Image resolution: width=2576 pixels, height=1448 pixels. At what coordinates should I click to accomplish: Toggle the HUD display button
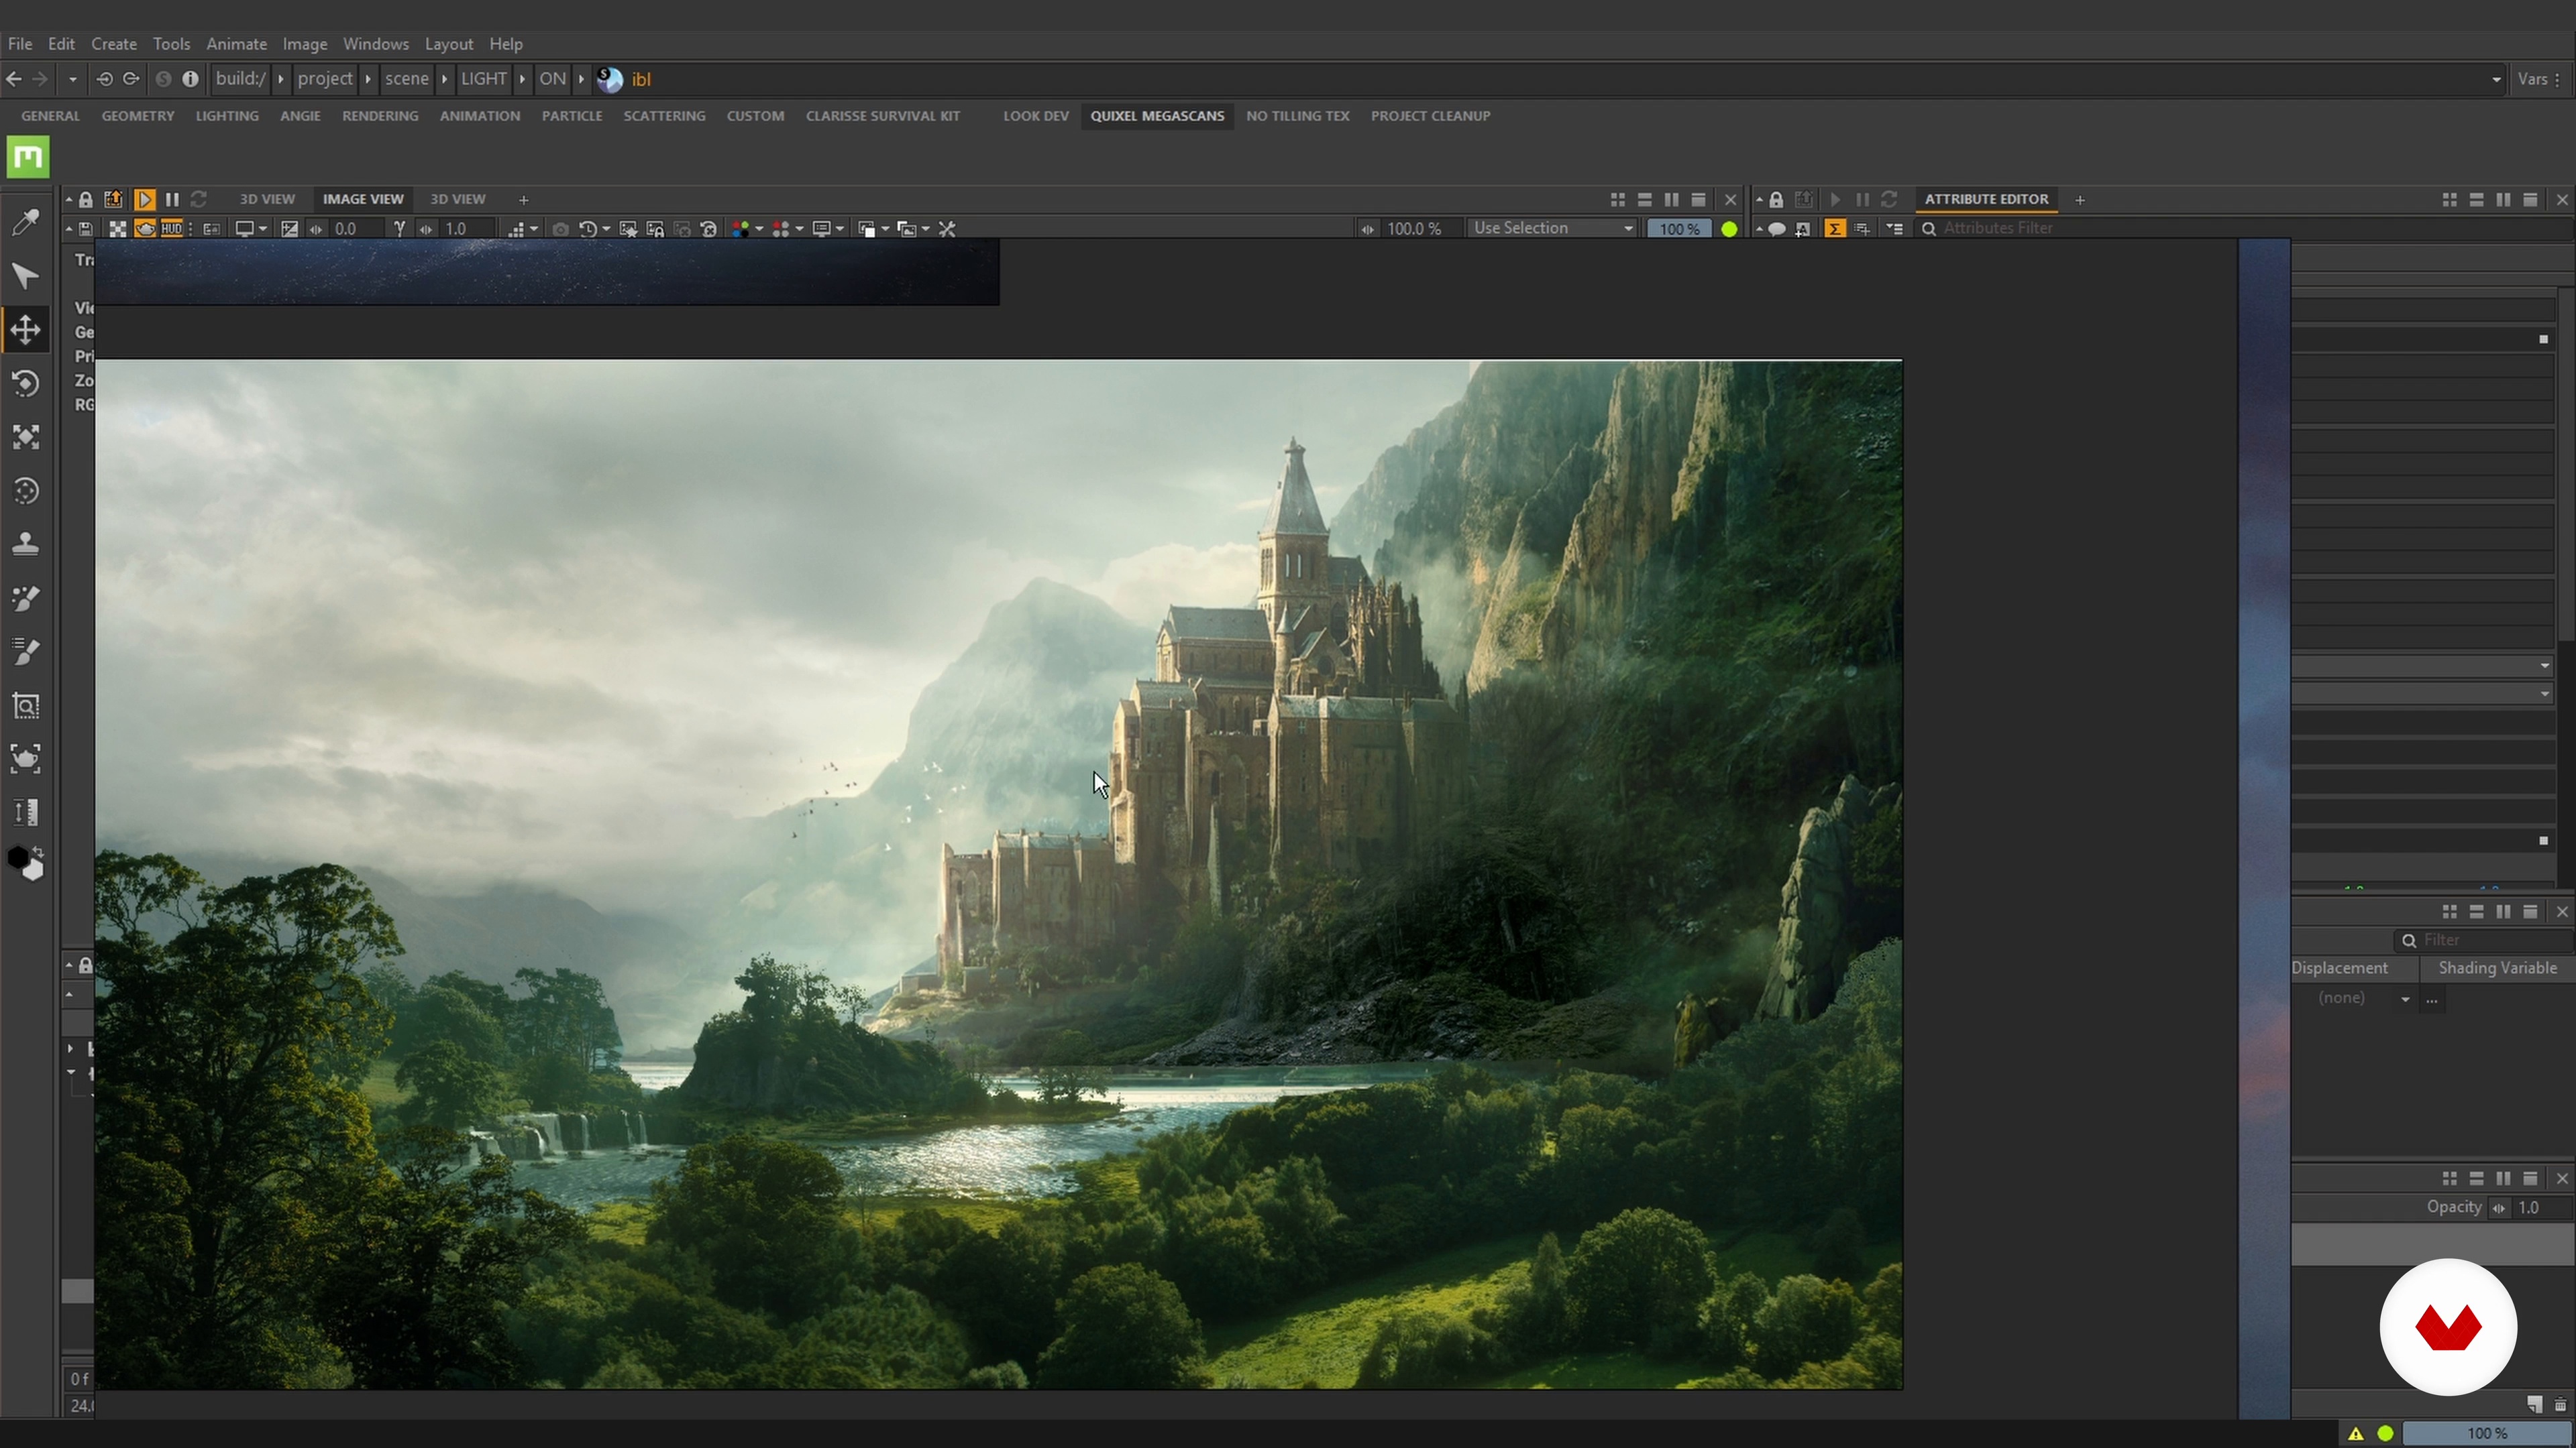click(172, 229)
